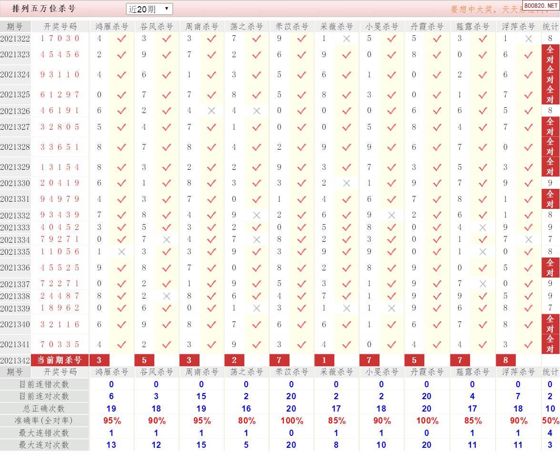Click the check mark for 小旻杀号 in row 2021325

click(x=391, y=95)
